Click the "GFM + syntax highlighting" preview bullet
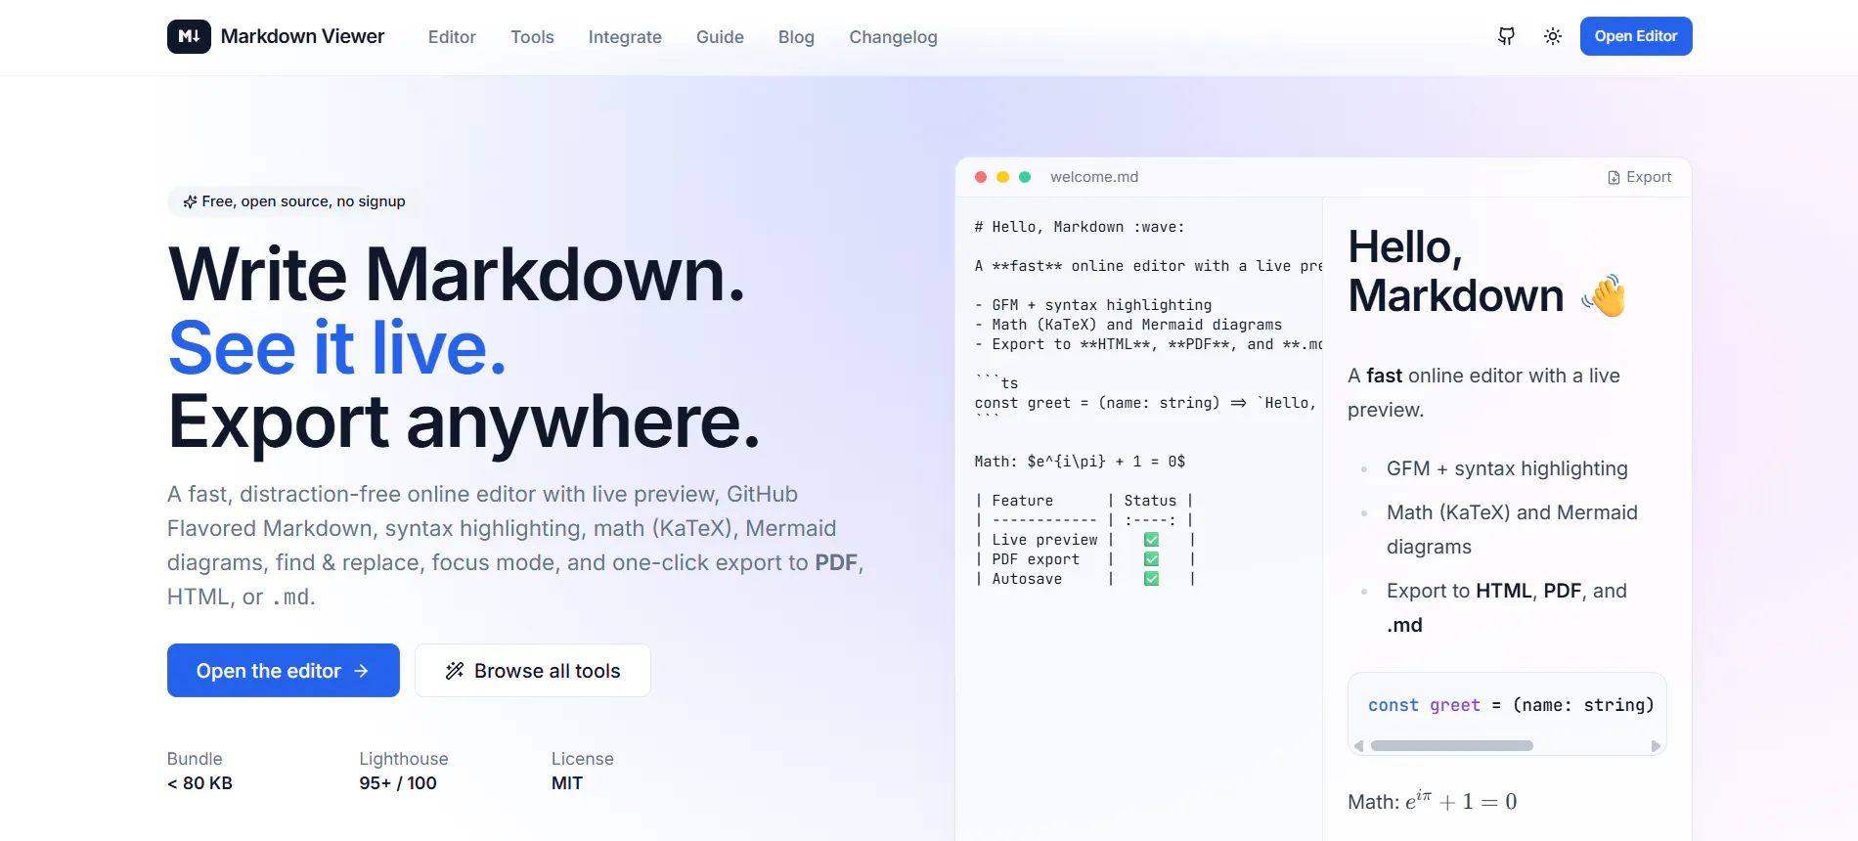This screenshot has width=1858, height=841. [x=1507, y=468]
